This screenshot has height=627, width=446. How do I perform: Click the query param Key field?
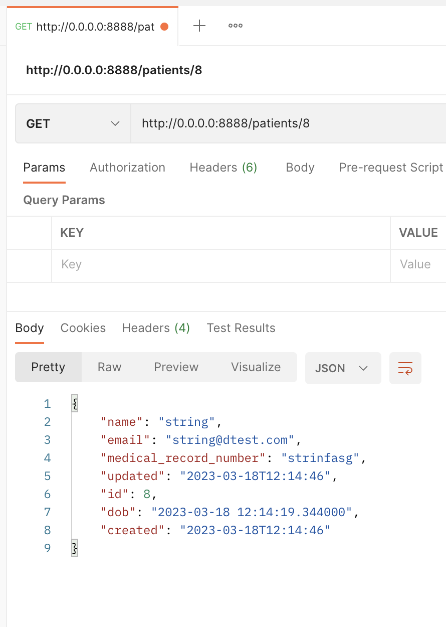pos(220,265)
